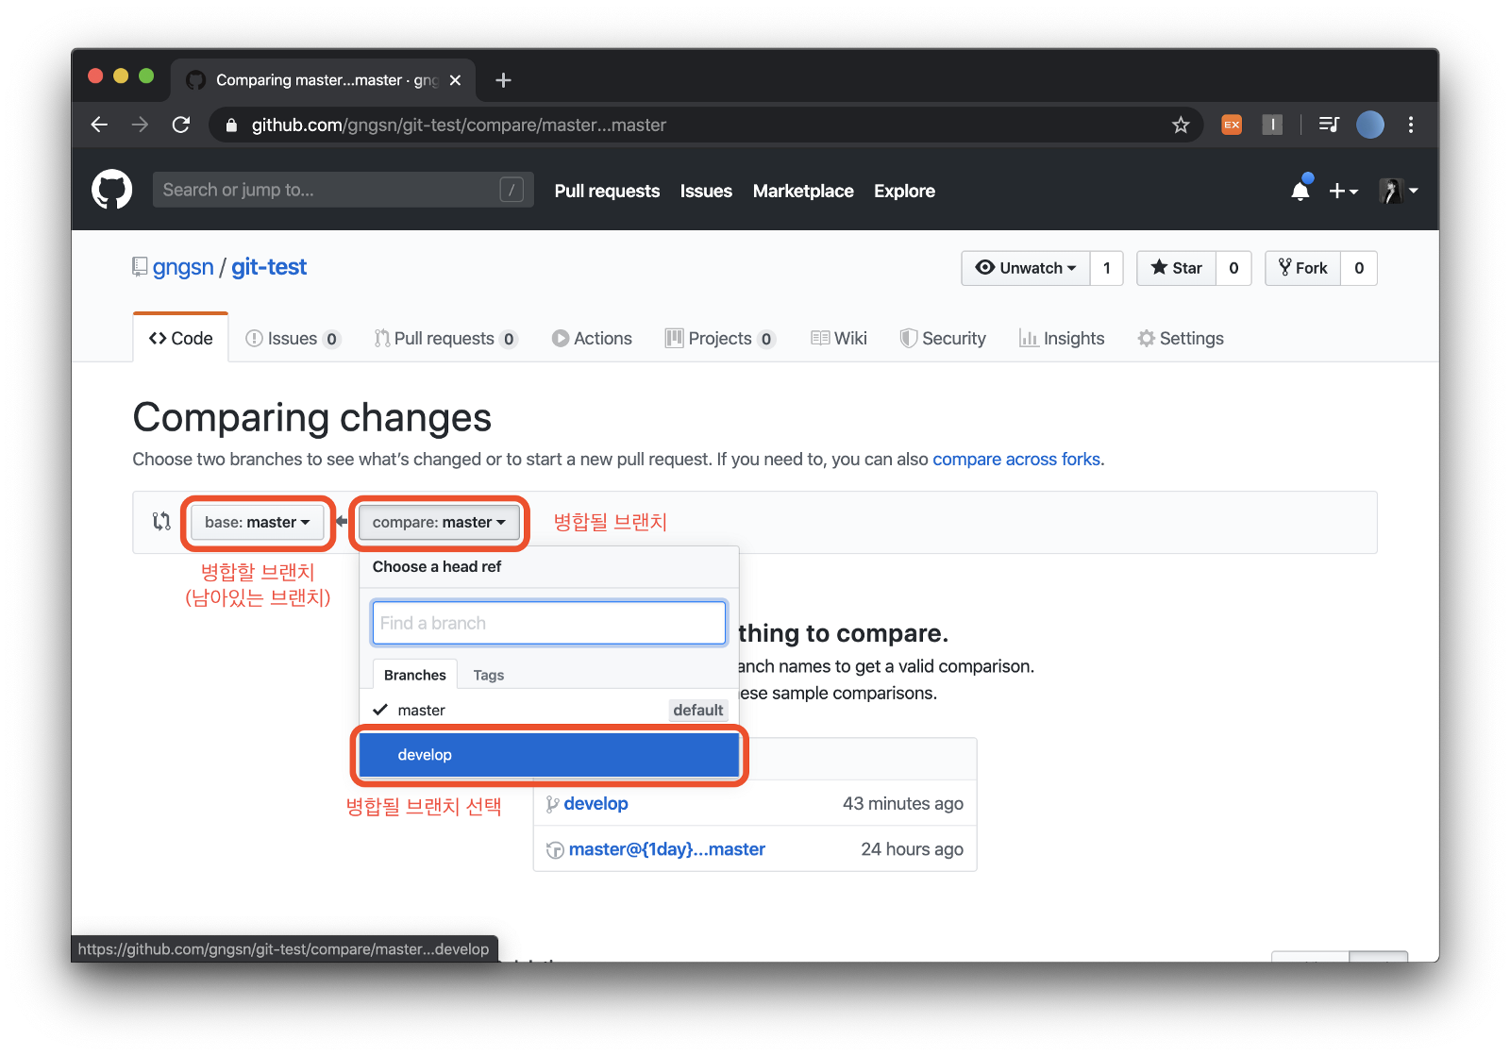The image size is (1510, 1056).
Task: Choose master branch in head ref list
Action: 549,710
